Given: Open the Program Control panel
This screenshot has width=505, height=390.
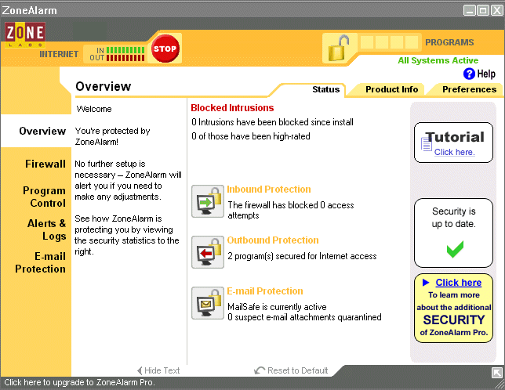Looking at the screenshot, I should coord(45,197).
